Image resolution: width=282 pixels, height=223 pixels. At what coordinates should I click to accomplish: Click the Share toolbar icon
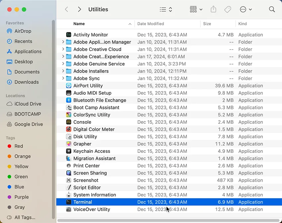(213, 9)
